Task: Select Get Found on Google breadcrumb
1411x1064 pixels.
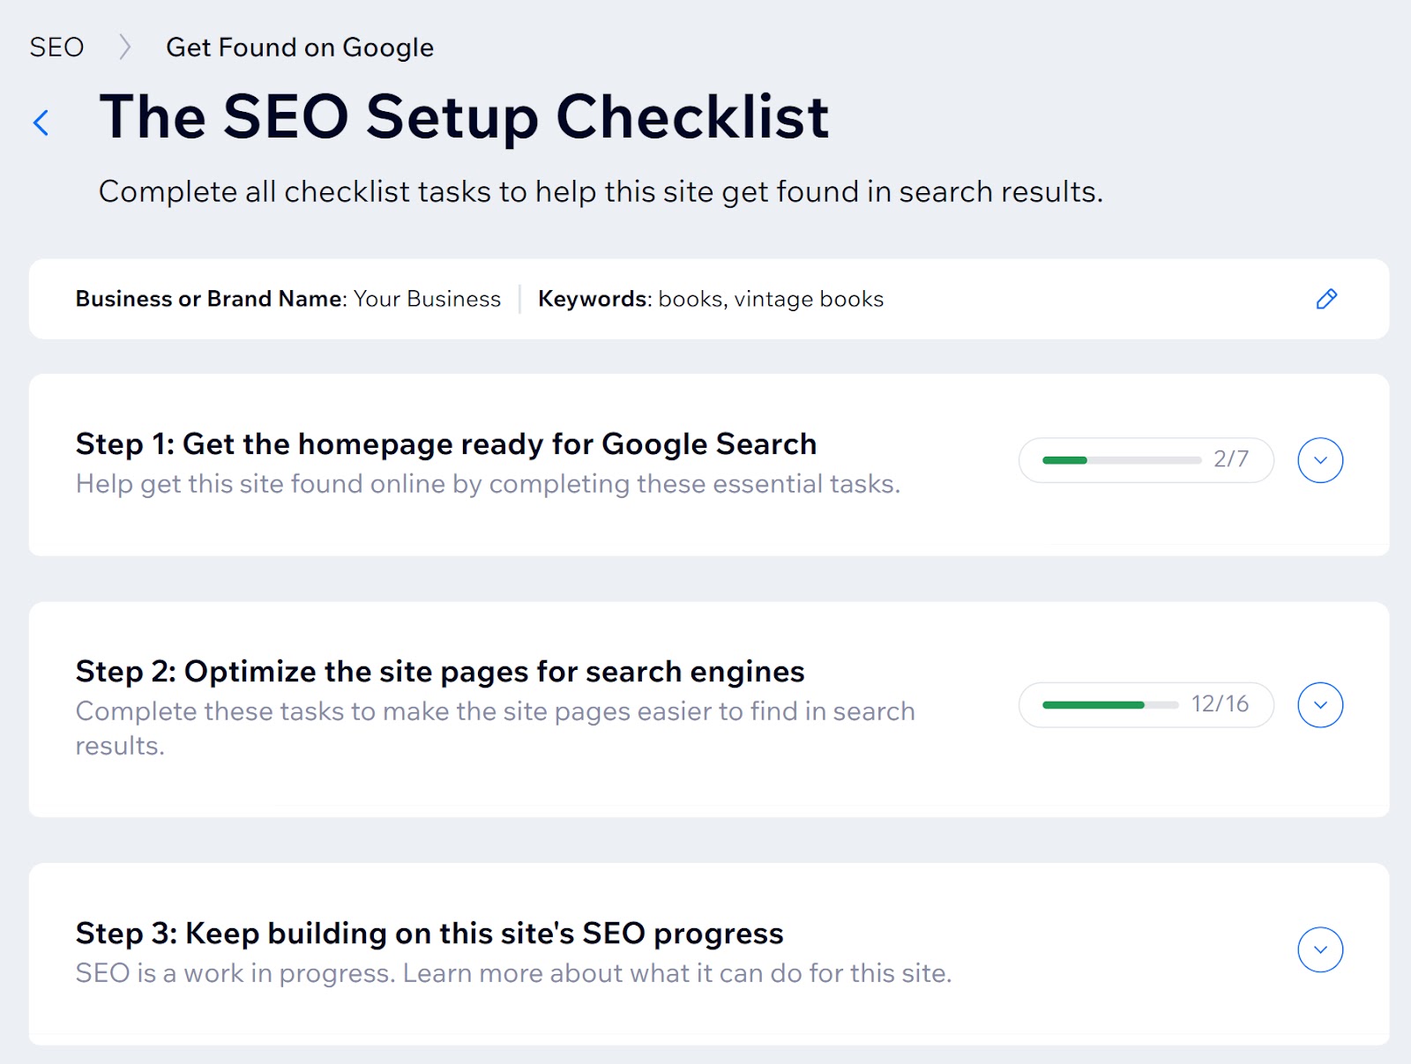Action: [x=300, y=47]
